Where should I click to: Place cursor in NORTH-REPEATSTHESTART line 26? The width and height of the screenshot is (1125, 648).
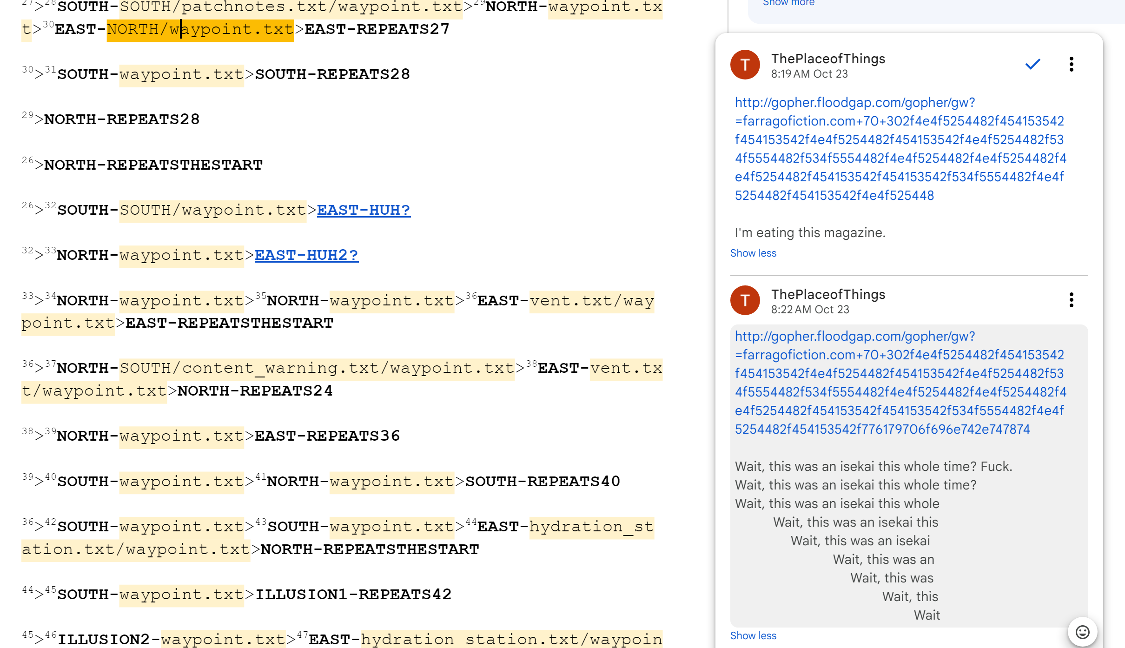click(153, 165)
